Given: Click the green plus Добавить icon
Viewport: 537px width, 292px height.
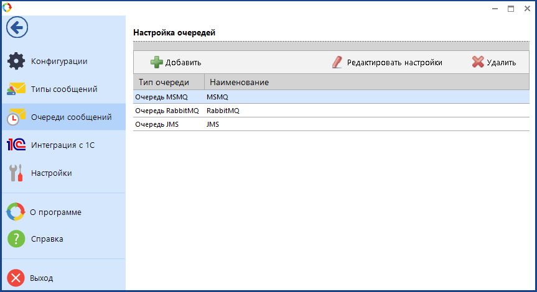Looking at the screenshot, I should 157,62.
